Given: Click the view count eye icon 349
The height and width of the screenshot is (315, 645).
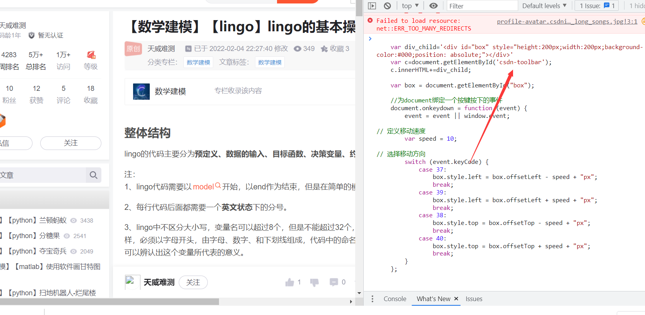Looking at the screenshot, I should tap(298, 49).
